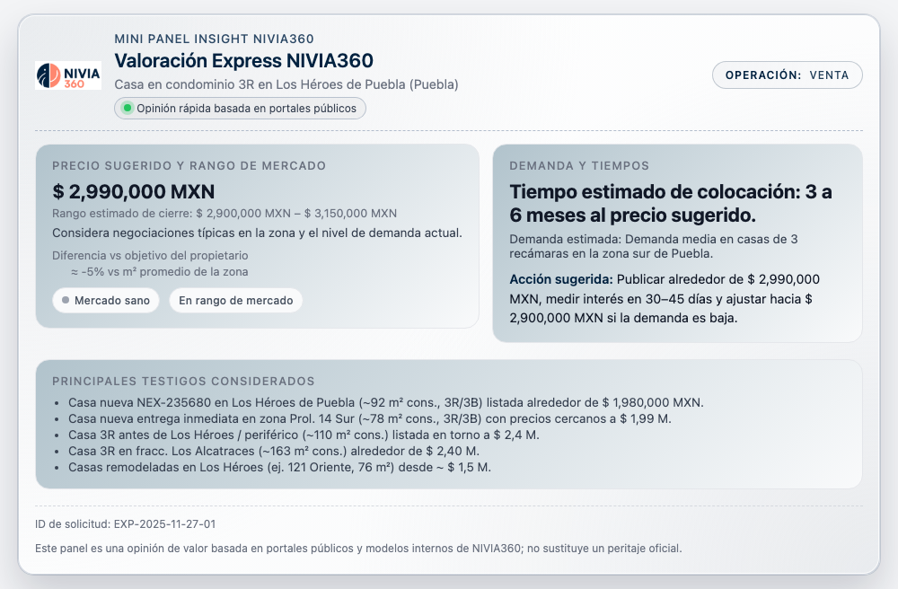898x589 pixels.
Task: Click the bullet next to Prol. 14 Sur listing
Action: (x=58, y=418)
